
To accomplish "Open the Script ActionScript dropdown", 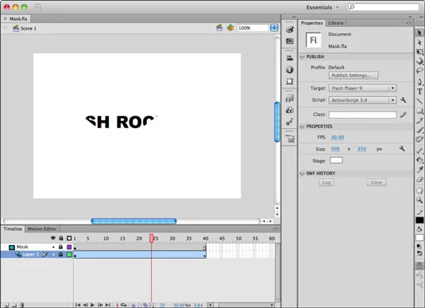I will point(363,100).
